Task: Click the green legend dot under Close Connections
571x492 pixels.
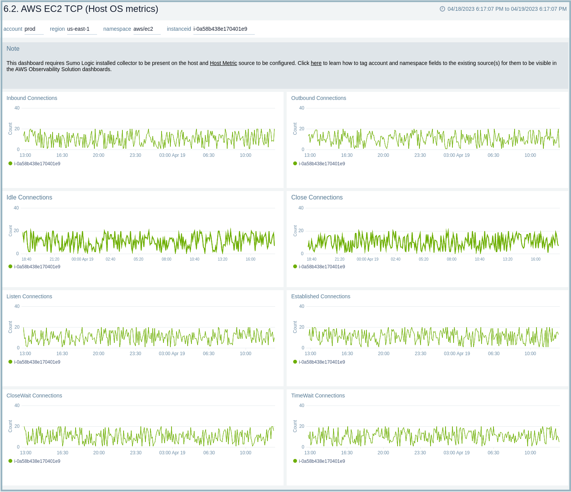Action: click(x=295, y=266)
